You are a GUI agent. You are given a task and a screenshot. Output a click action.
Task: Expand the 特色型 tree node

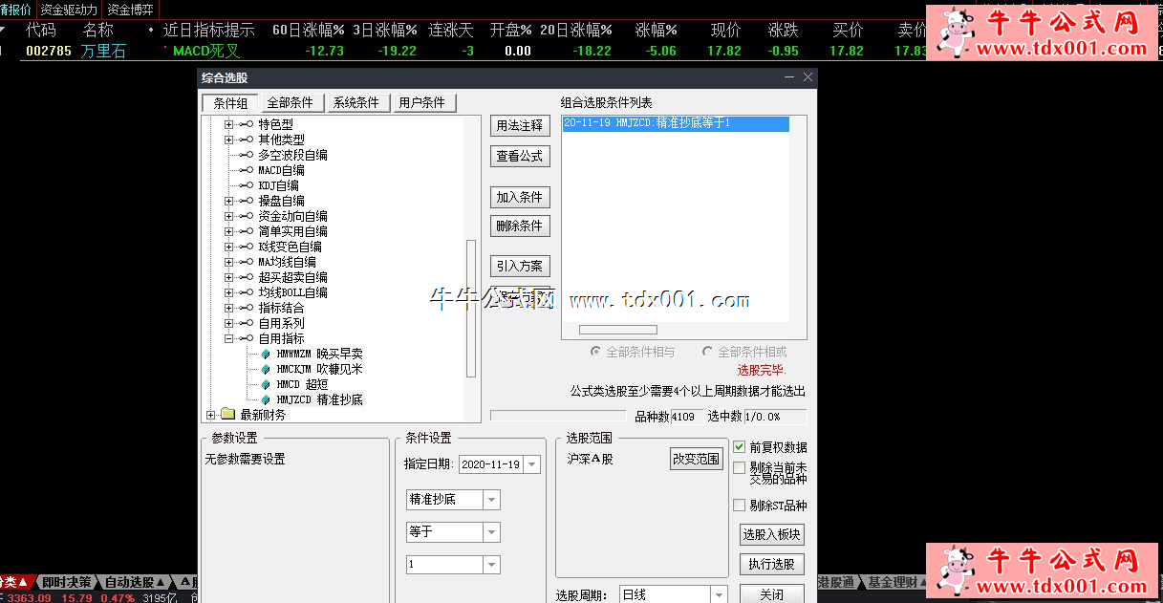point(228,124)
